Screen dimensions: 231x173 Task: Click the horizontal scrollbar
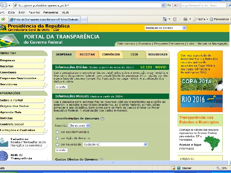[114, 162]
